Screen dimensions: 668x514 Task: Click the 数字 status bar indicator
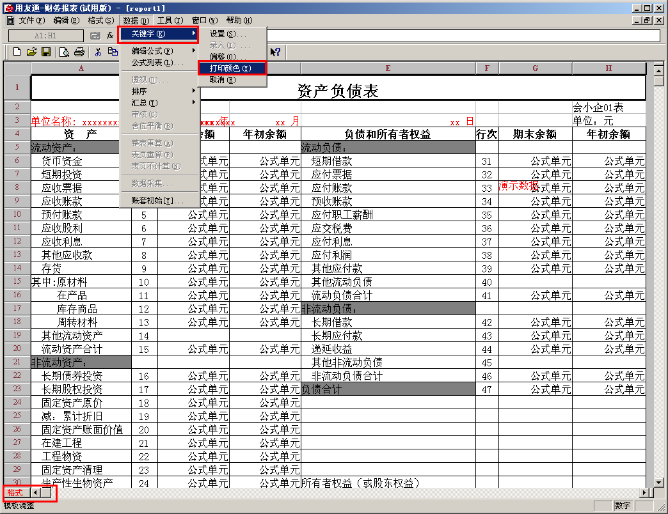pyautogui.click(x=623, y=506)
